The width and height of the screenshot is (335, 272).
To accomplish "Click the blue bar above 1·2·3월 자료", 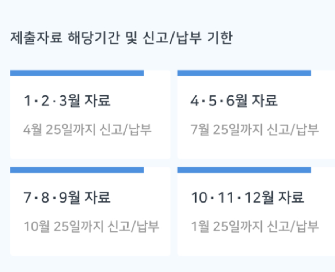I will click(77, 73).
